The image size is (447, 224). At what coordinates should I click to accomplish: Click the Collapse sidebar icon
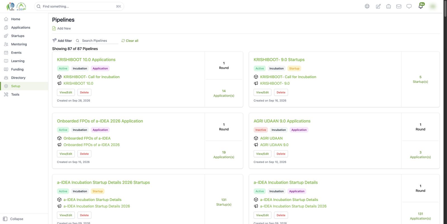click(x=5, y=219)
